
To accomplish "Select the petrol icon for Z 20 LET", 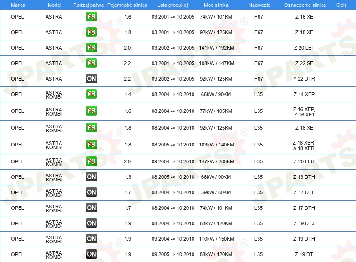I will coord(91,48).
